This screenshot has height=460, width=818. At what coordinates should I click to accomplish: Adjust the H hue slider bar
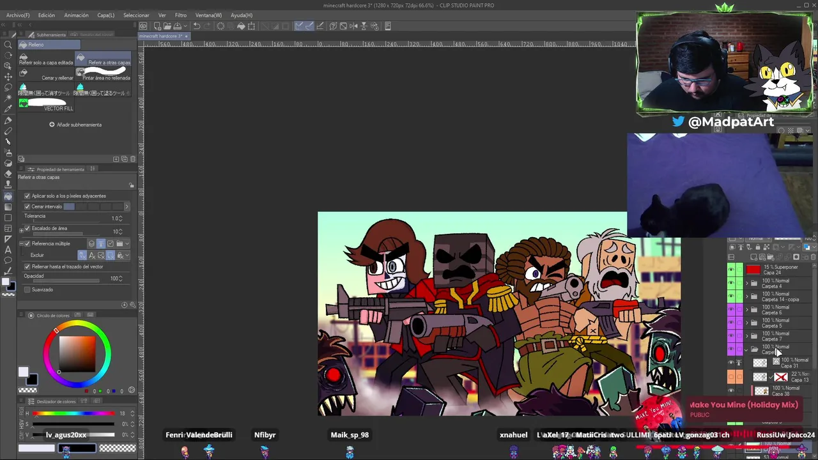tap(73, 413)
